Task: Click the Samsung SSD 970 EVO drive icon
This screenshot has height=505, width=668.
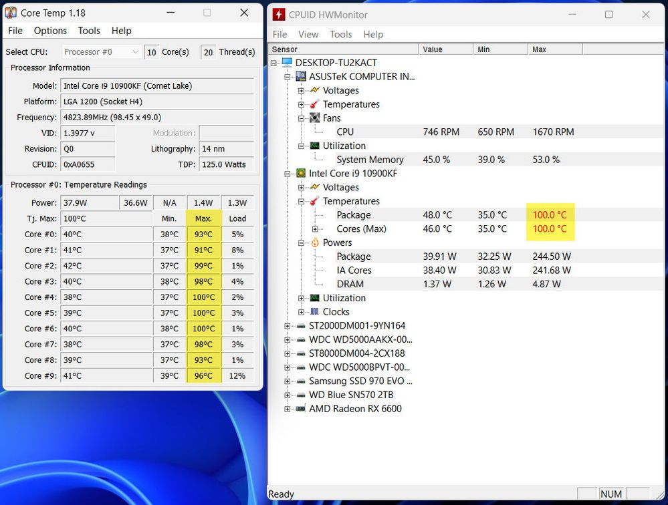Action: (301, 381)
